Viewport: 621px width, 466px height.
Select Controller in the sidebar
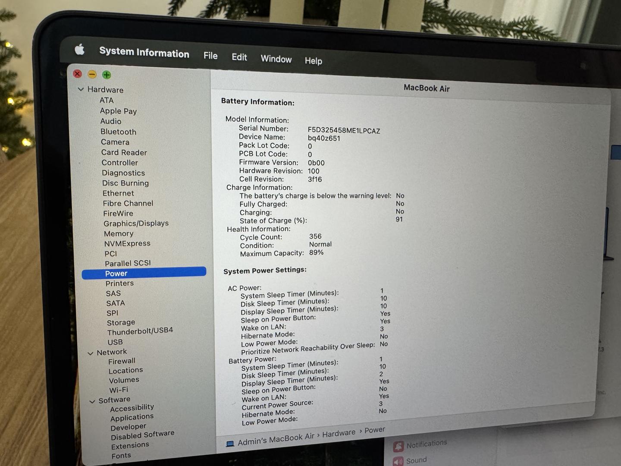[x=120, y=163]
